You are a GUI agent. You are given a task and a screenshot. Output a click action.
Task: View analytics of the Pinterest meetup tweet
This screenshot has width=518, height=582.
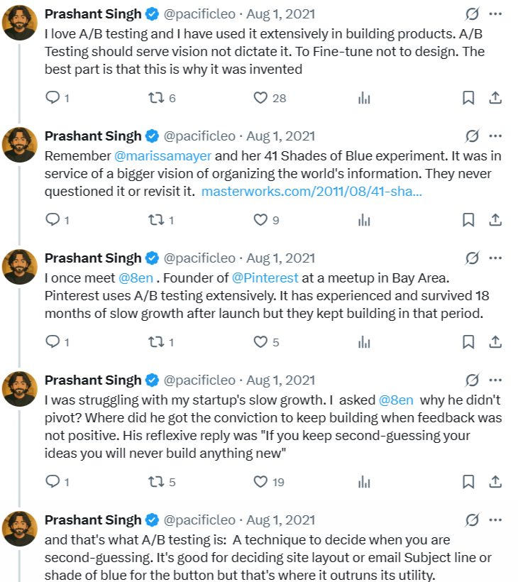[x=364, y=342]
